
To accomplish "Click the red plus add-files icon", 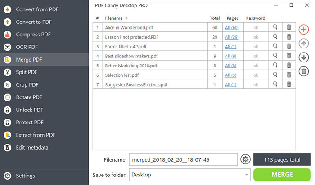I will pos(304,30).
